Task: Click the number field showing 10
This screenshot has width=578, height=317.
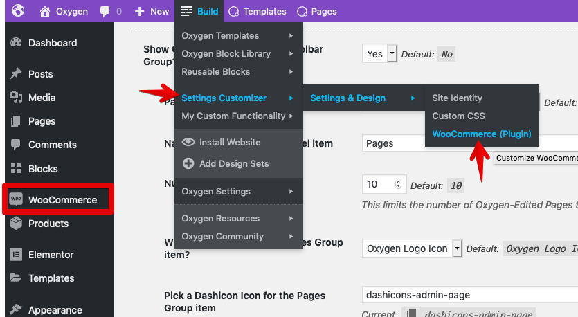Action: [x=384, y=184]
